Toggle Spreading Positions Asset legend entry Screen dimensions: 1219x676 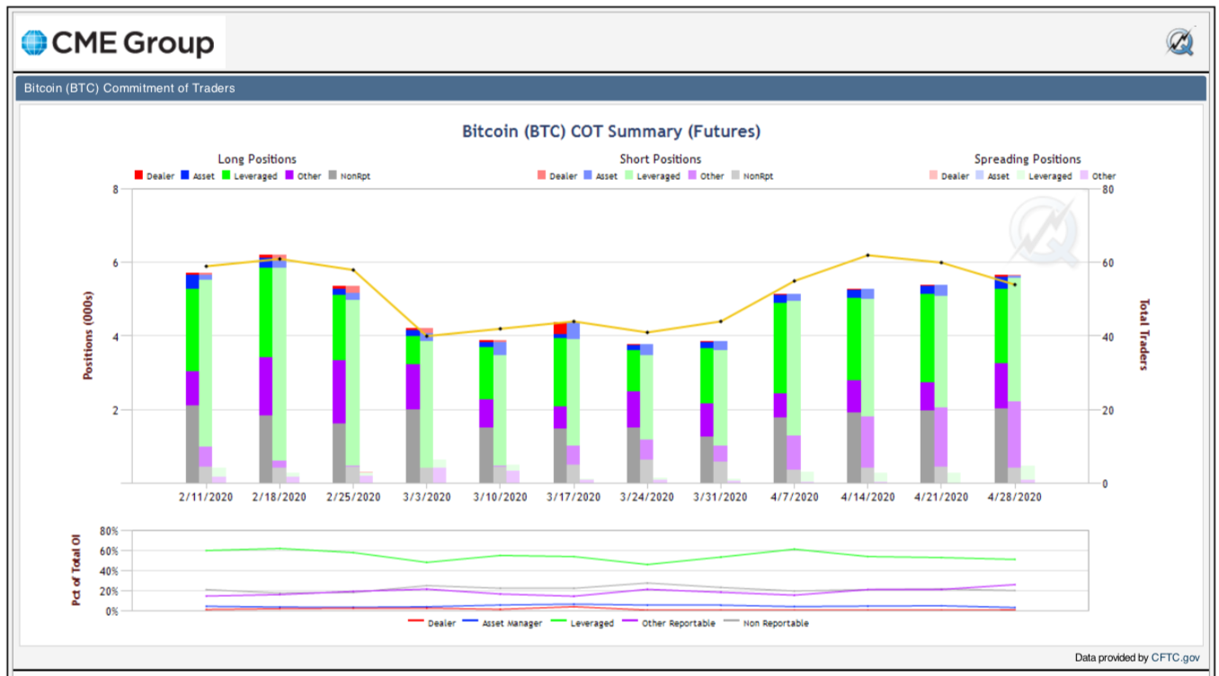tap(992, 176)
